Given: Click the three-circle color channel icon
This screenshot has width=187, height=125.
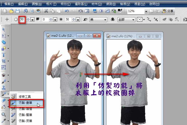Looking at the screenshot, I should 113,19.
